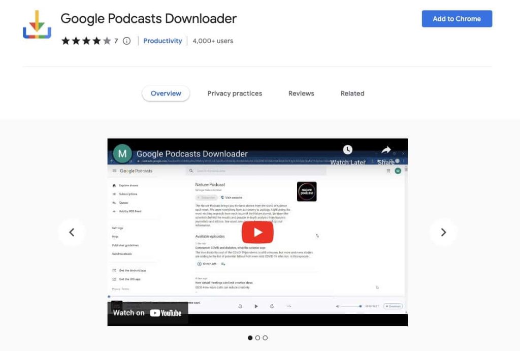Advance the screenshot carousel with the right chevron

click(443, 232)
